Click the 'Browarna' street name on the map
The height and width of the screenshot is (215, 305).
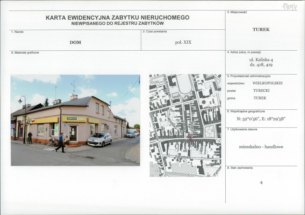tap(215, 107)
